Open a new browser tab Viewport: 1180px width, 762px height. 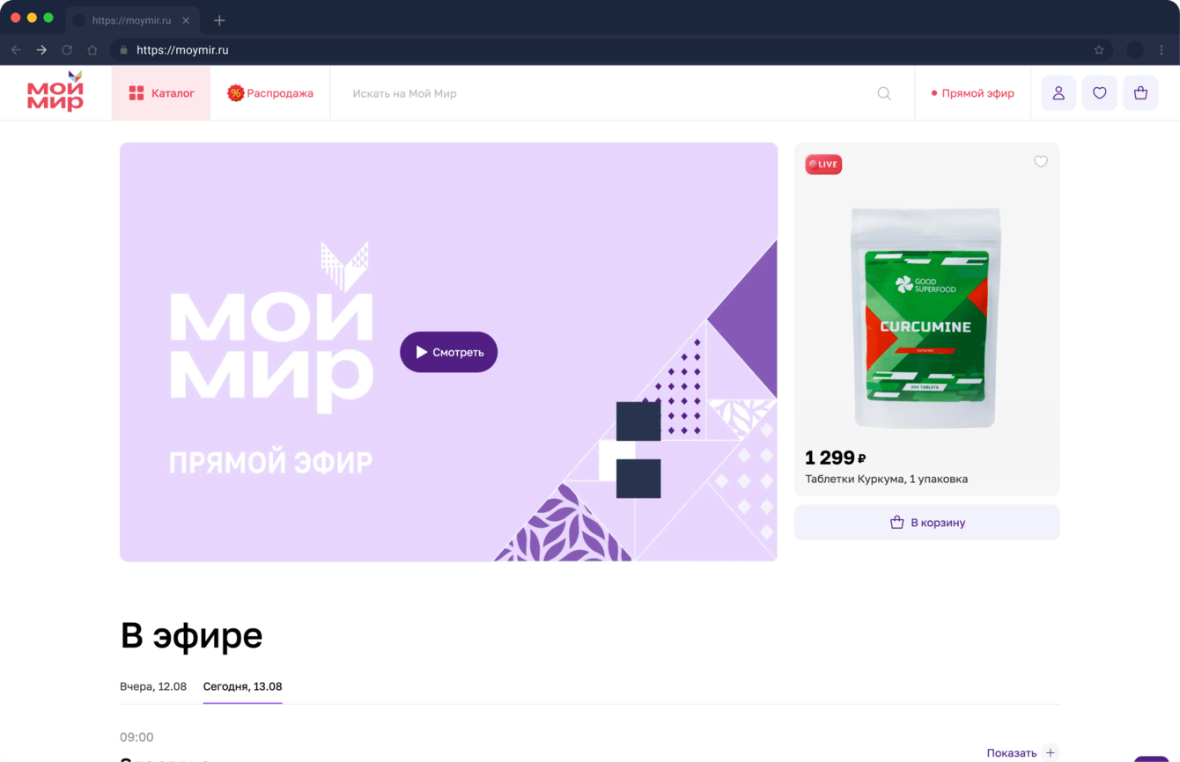coord(219,20)
